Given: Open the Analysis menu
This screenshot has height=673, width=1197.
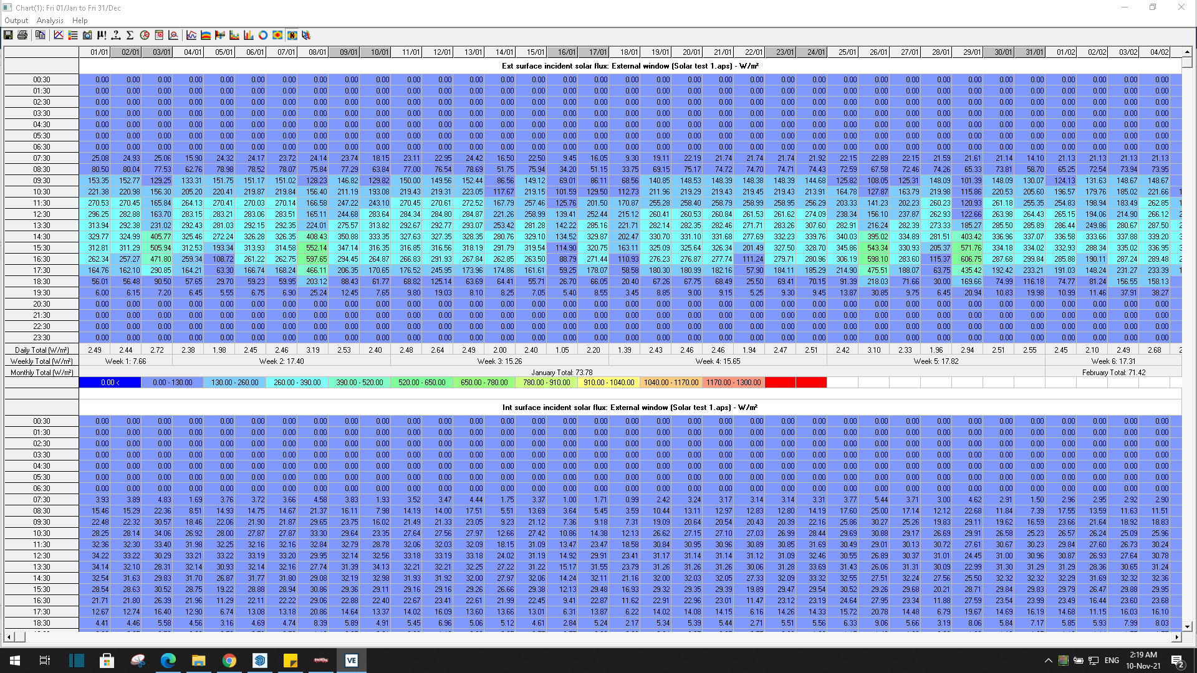Looking at the screenshot, I should coord(50,21).
